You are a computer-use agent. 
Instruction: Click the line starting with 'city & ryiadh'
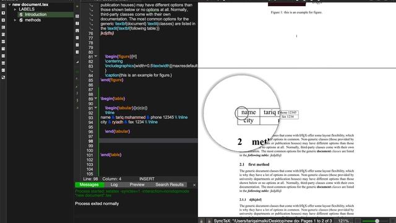tap(129, 122)
